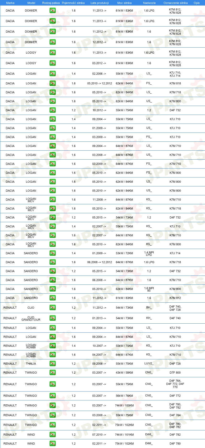Image resolution: width=205 pixels, height=448 pixels.
Task: Click fuel icon in SANDERO K7M 812 row
Action: (x=52, y=298)
